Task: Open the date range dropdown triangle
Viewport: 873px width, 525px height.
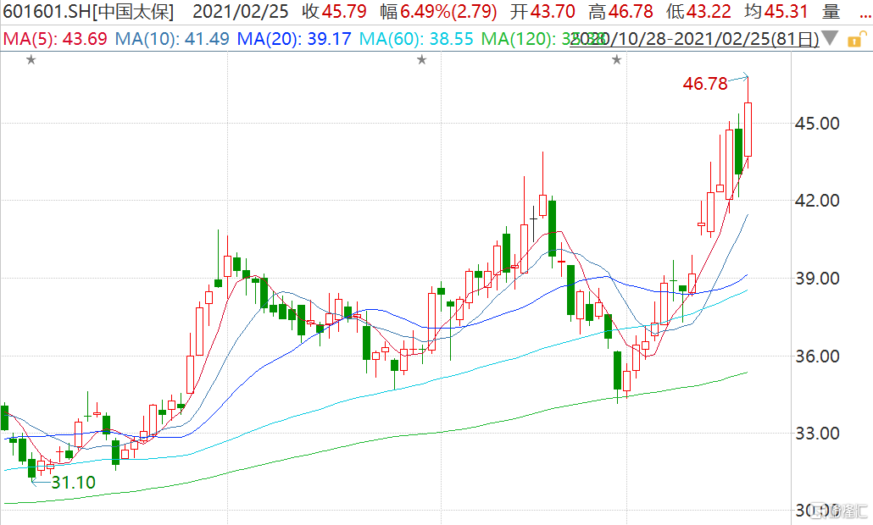Action: [830, 39]
